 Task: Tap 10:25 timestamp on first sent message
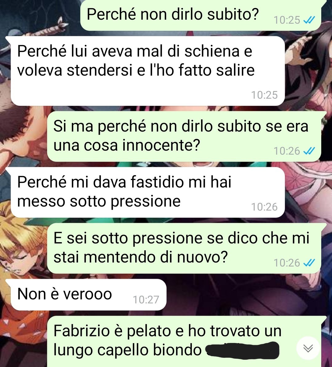point(287,20)
